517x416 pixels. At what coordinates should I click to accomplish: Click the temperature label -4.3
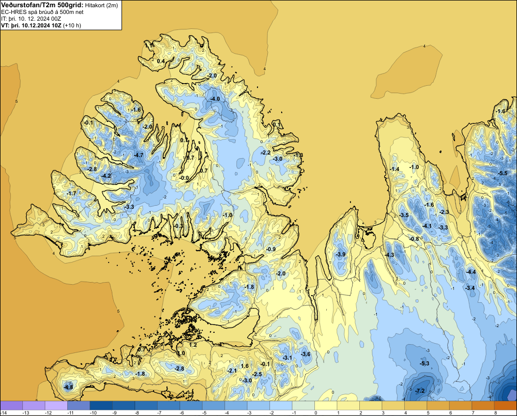[x=389, y=255]
